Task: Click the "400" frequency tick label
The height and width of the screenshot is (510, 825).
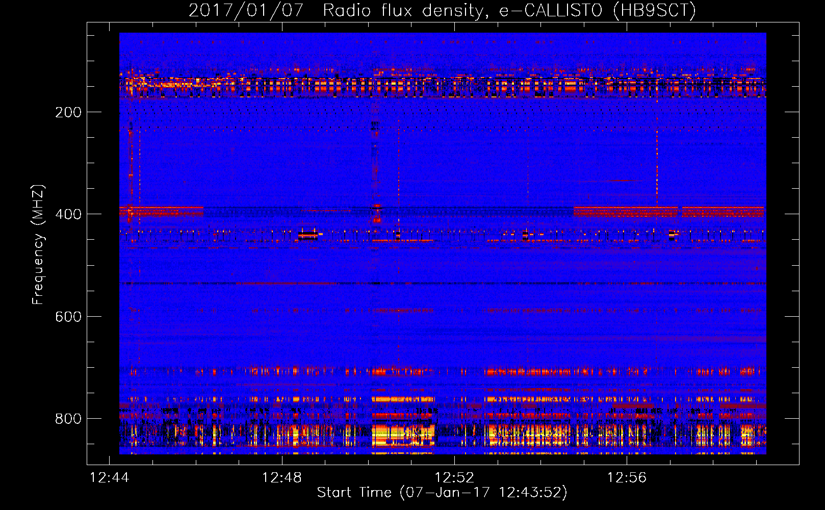Action: [68, 214]
